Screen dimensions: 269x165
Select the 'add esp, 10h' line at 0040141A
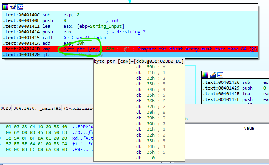[38, 43]
